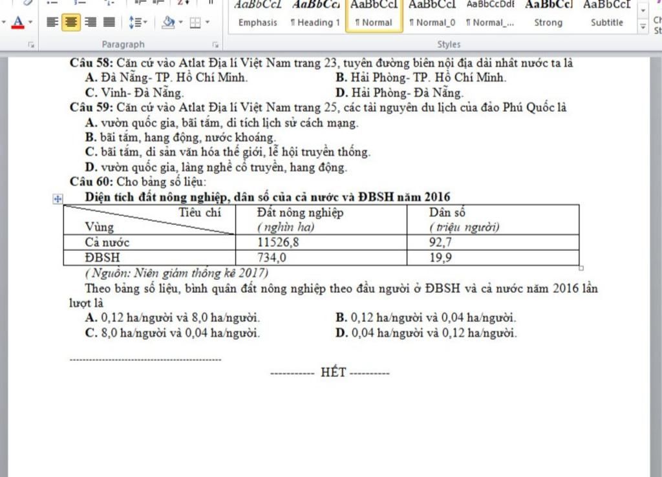Viewport: 662px width, 477px height.
Task: Click text 'Câu 60: Cho bảng số liệu:'
Action: 138,182
